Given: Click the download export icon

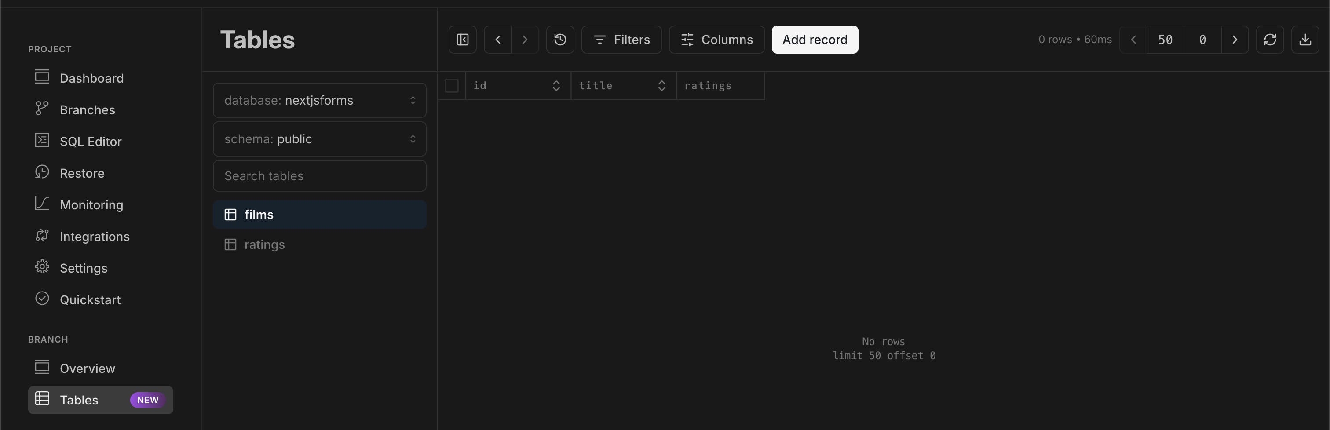Looking at the screenshot, I should [x=1304, y=40].
